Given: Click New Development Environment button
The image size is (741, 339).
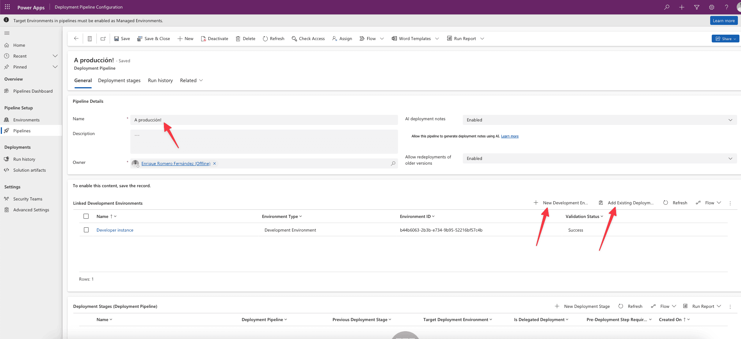Looking at the screenshot, I should point(561,203).
